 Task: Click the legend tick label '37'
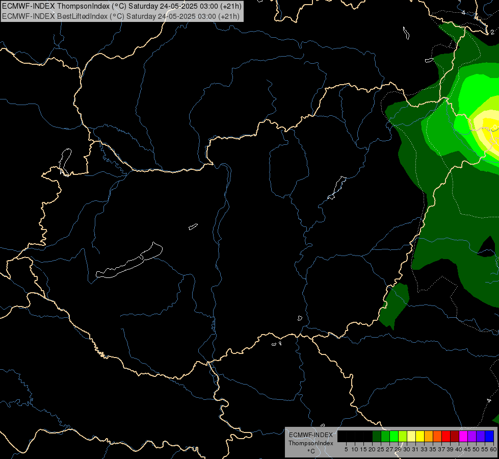point(441,449)
